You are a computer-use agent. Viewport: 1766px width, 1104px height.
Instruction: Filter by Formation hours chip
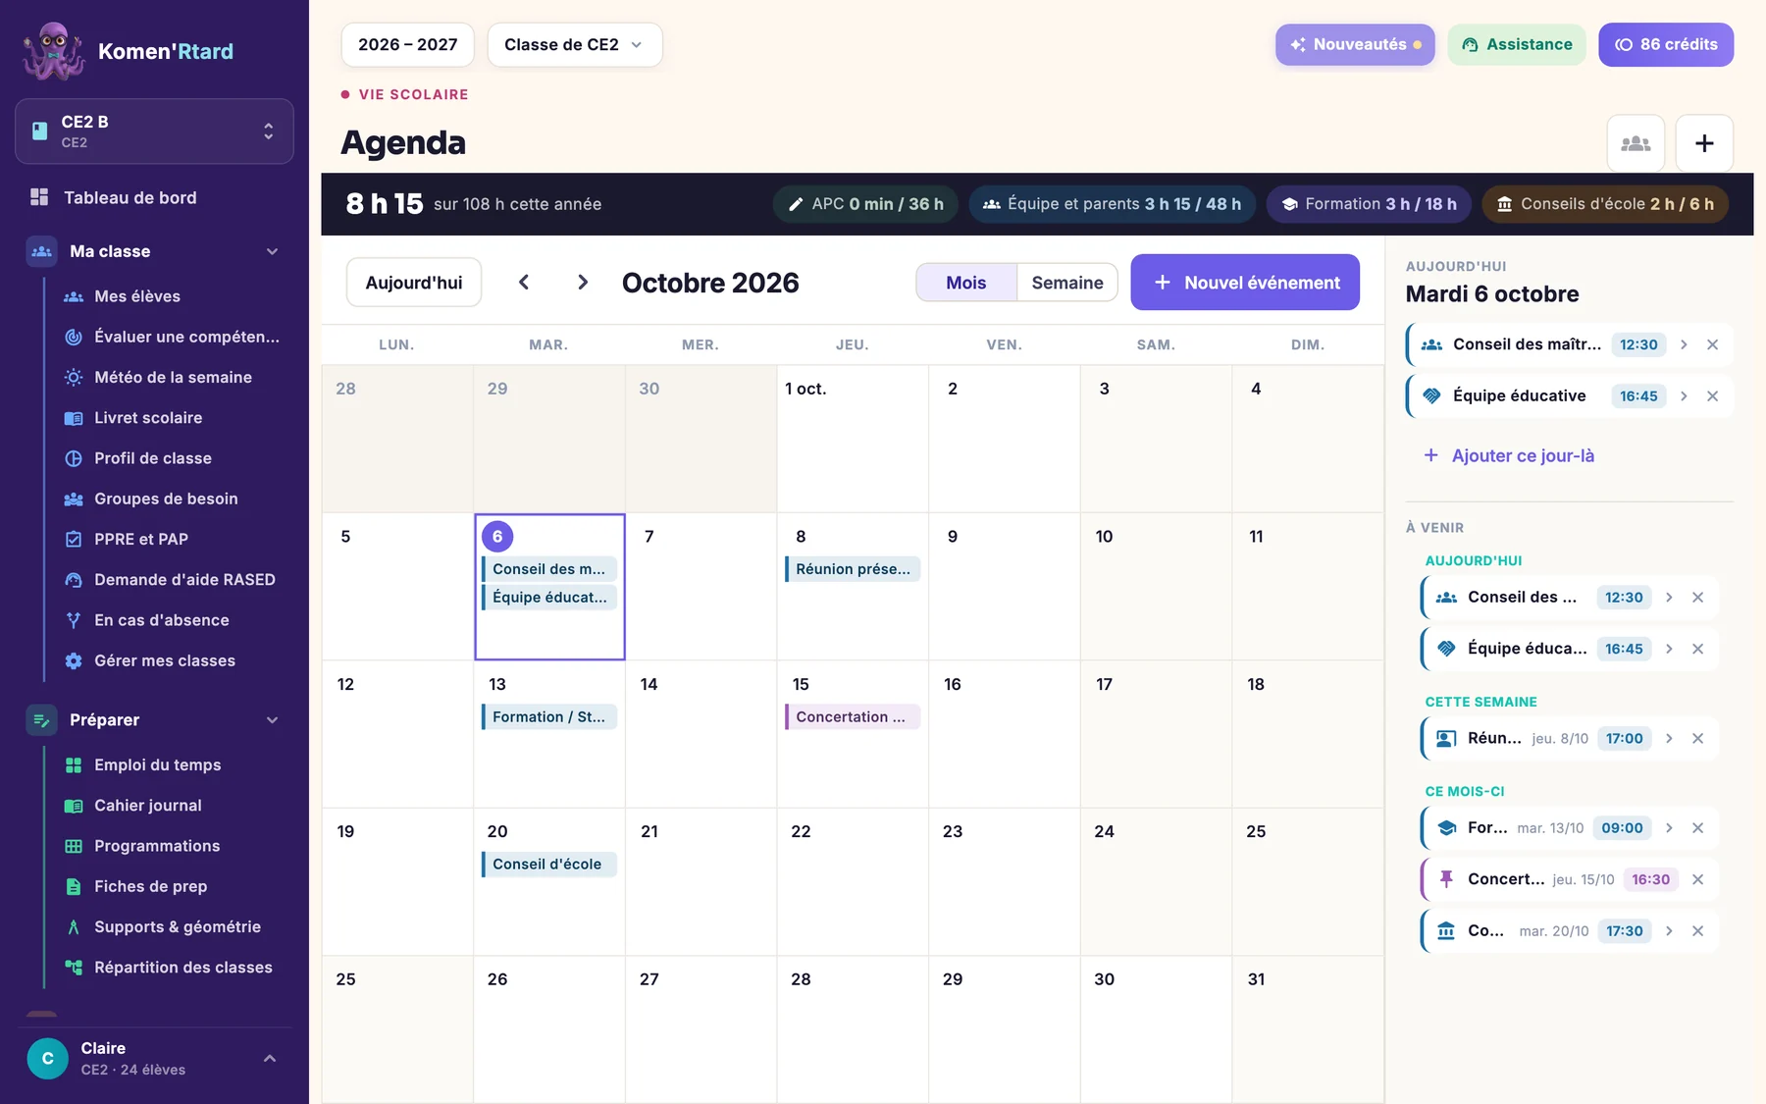[x=1369, y=204]
